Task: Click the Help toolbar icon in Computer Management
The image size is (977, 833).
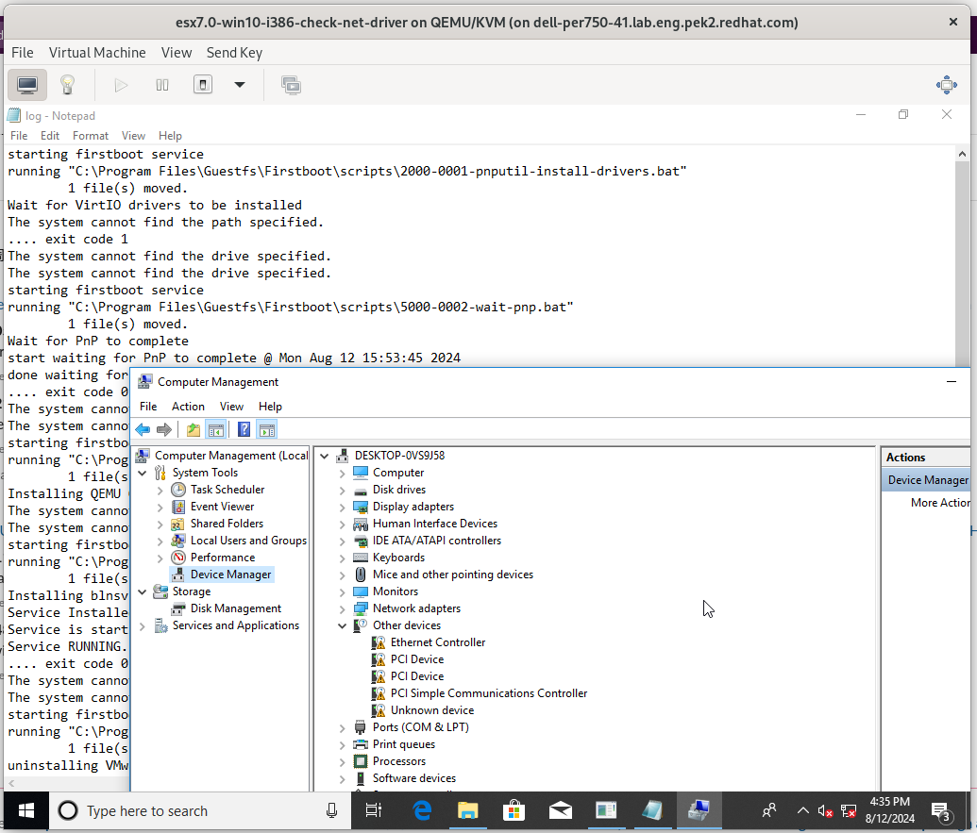Action: pos(244,430)
